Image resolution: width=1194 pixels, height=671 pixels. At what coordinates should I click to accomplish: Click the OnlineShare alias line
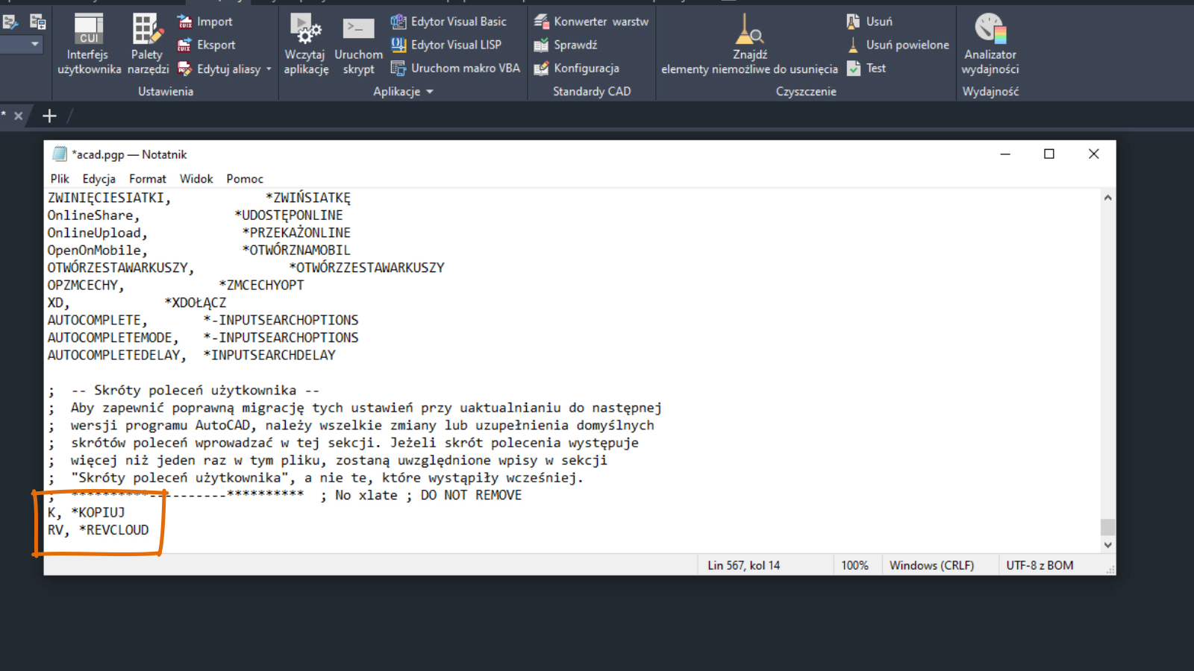tap(196, 215)
